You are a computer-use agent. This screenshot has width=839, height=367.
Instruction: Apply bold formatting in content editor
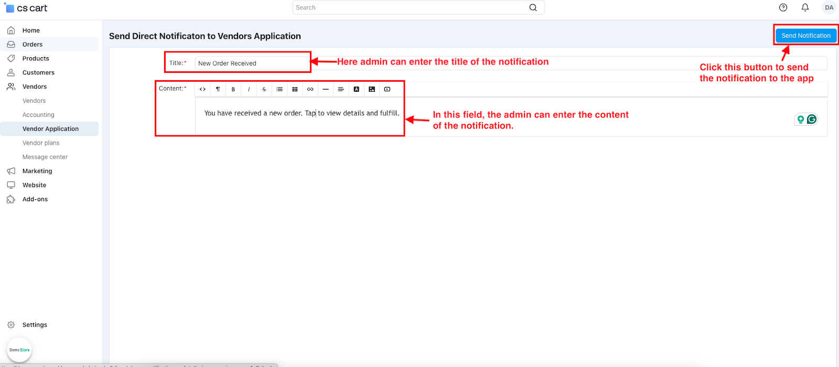[x=233, y=89]
